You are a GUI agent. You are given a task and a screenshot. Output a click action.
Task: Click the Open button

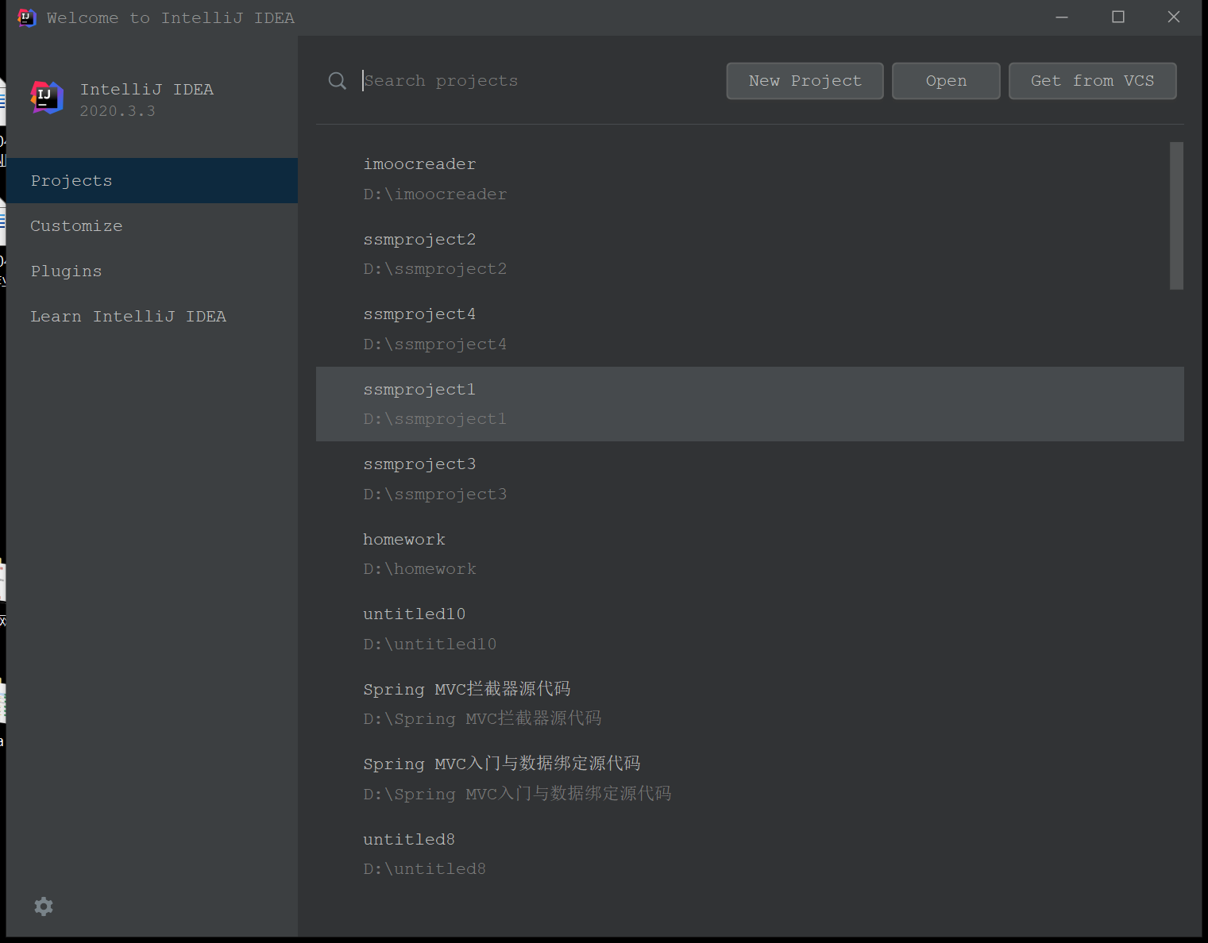(946, 81)
